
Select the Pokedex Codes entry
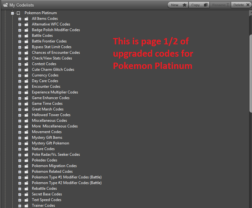[x=45, y=160]
